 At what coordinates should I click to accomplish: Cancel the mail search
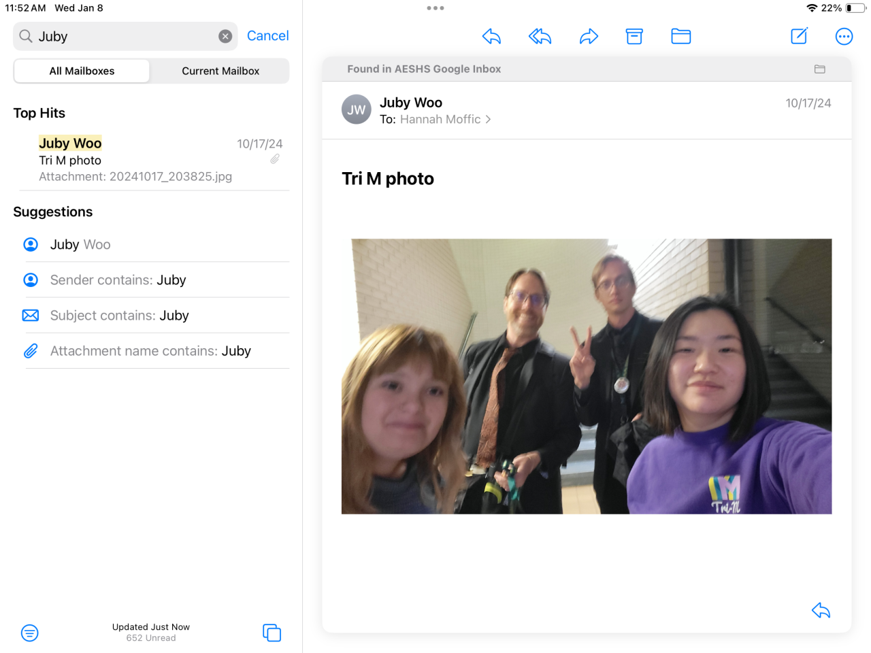[267, 36]
